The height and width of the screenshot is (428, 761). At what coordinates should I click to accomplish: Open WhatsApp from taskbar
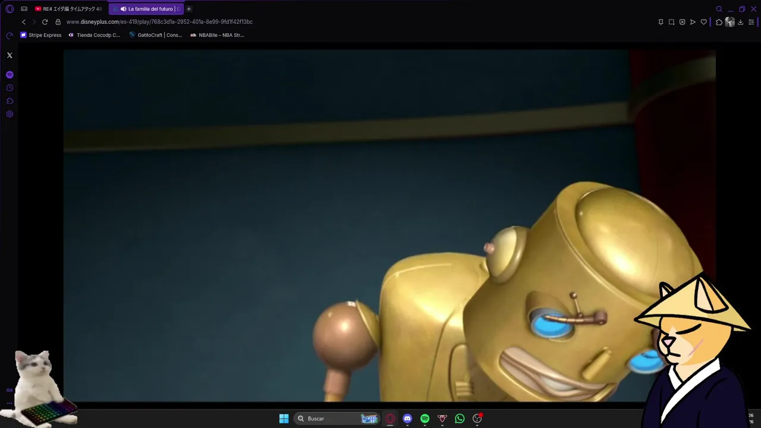[x=460, y=418]
